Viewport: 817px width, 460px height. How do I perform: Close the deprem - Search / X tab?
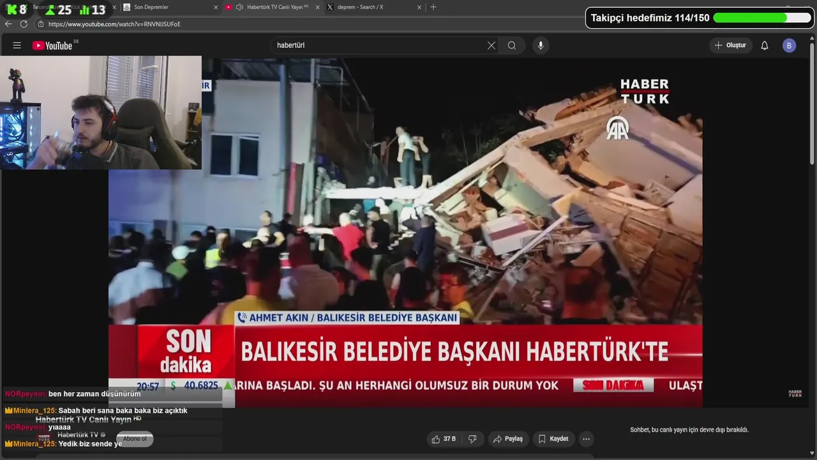click(x=419, y=7)
